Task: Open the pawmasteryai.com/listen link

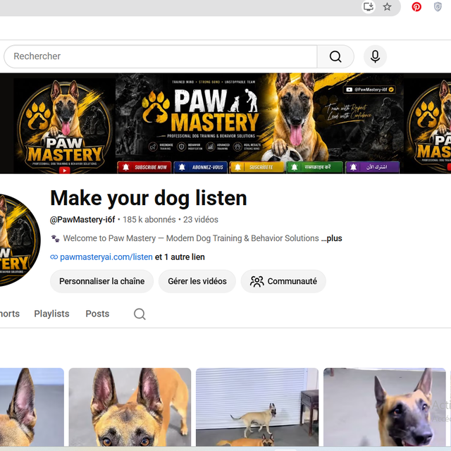Action: [x=106, y=257]
